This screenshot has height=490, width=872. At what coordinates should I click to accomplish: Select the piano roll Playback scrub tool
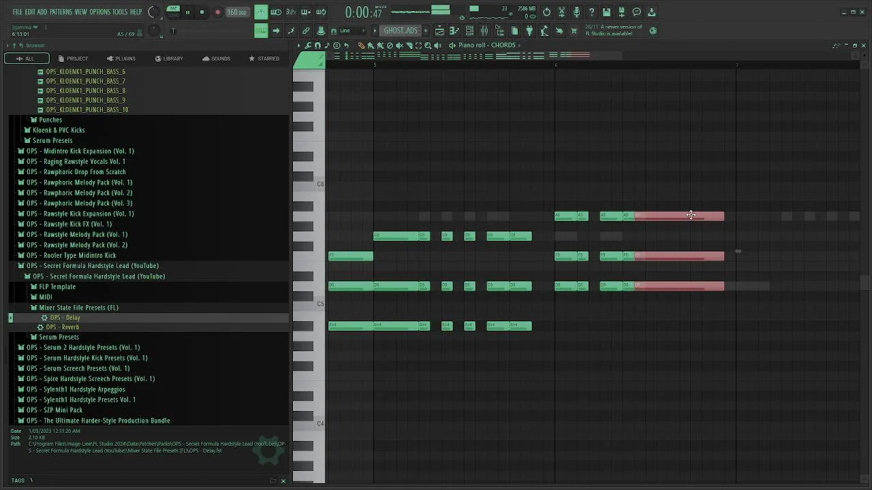click(x=437, y=46)
